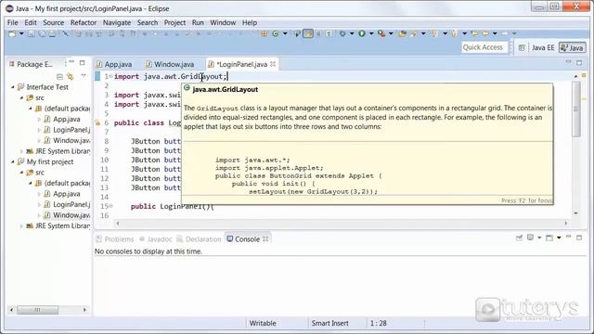Open the Edit menu
The height and width of the screenshot is (334, 594).
click(x=31, y=22)
